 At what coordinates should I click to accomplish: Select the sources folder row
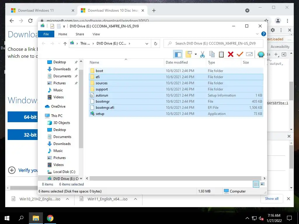point(176,83)
